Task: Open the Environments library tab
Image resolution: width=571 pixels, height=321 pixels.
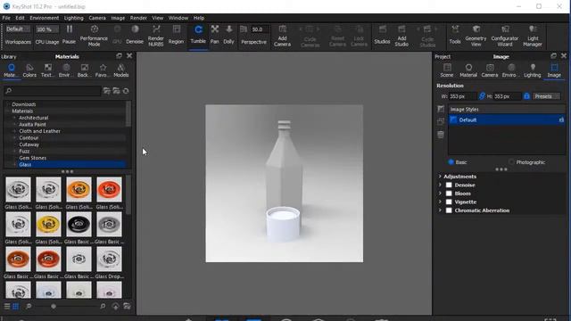Action: click(66, 70)
